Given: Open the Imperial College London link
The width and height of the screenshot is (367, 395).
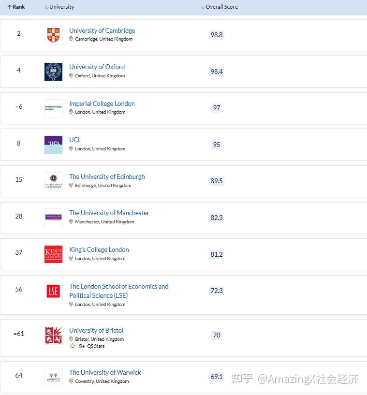Looking at the screenshot, I should coord(102,103).
